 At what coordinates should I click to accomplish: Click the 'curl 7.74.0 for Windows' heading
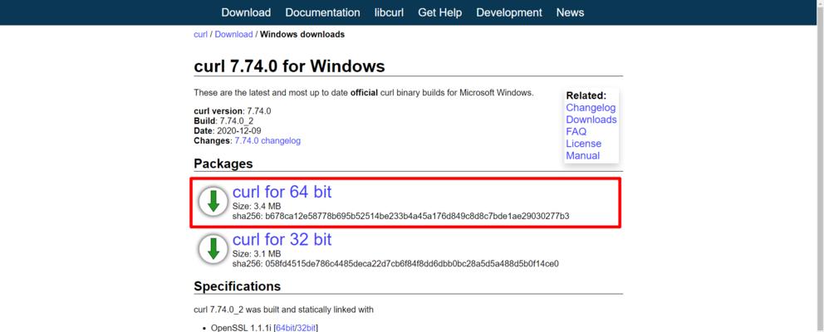pos(290,66)
